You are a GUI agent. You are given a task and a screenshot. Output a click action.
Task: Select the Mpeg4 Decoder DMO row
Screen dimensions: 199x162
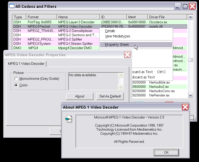[56, 48]
